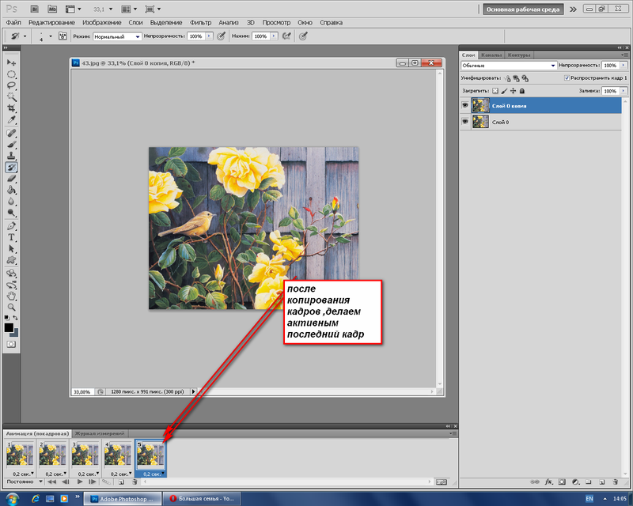Select the Path Selection tool
The height and width of the screenshot is (506, 633).
[11, 248]
